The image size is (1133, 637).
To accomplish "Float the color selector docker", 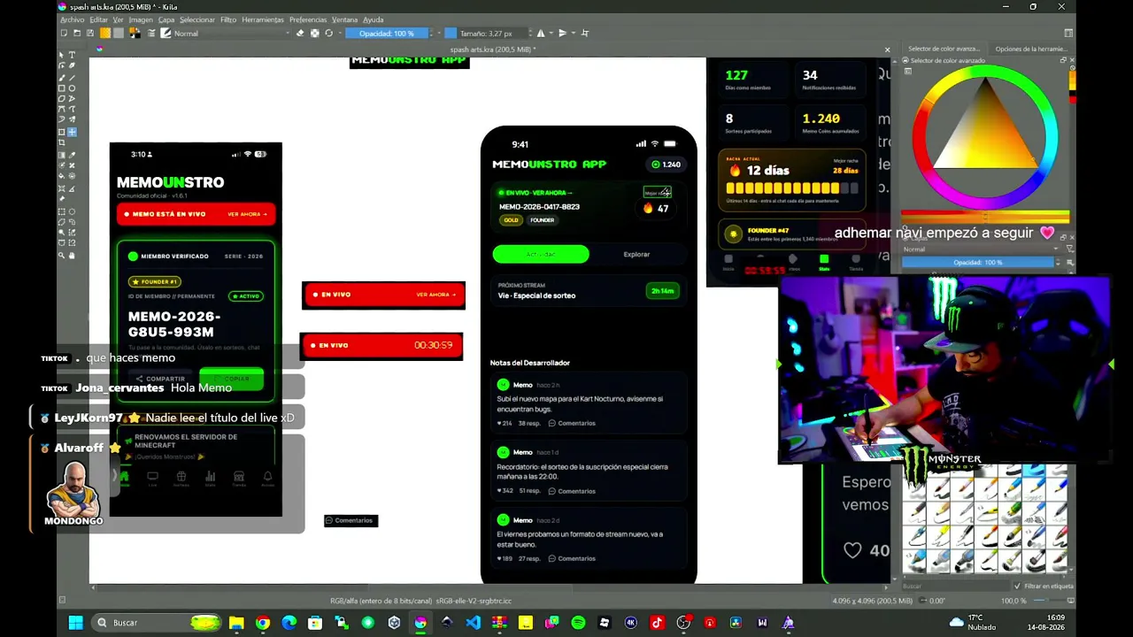I will [x=1063, y=60].
